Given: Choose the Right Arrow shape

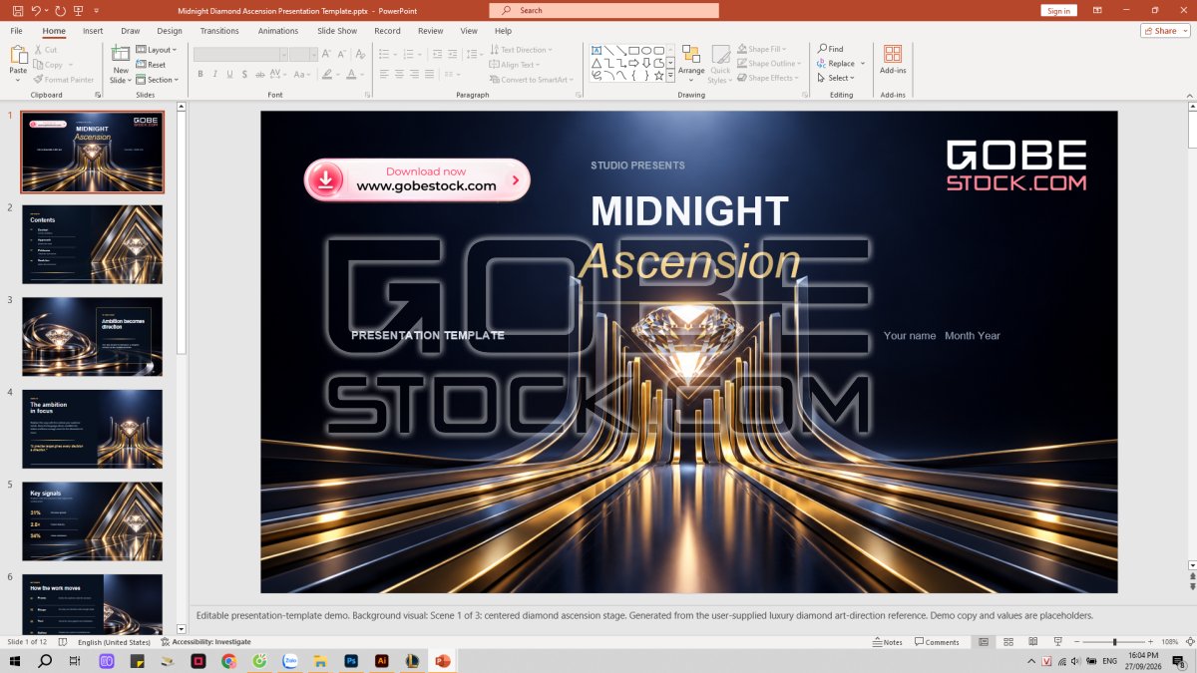Looking at the screenshot, I should click(x=633, y=62).
